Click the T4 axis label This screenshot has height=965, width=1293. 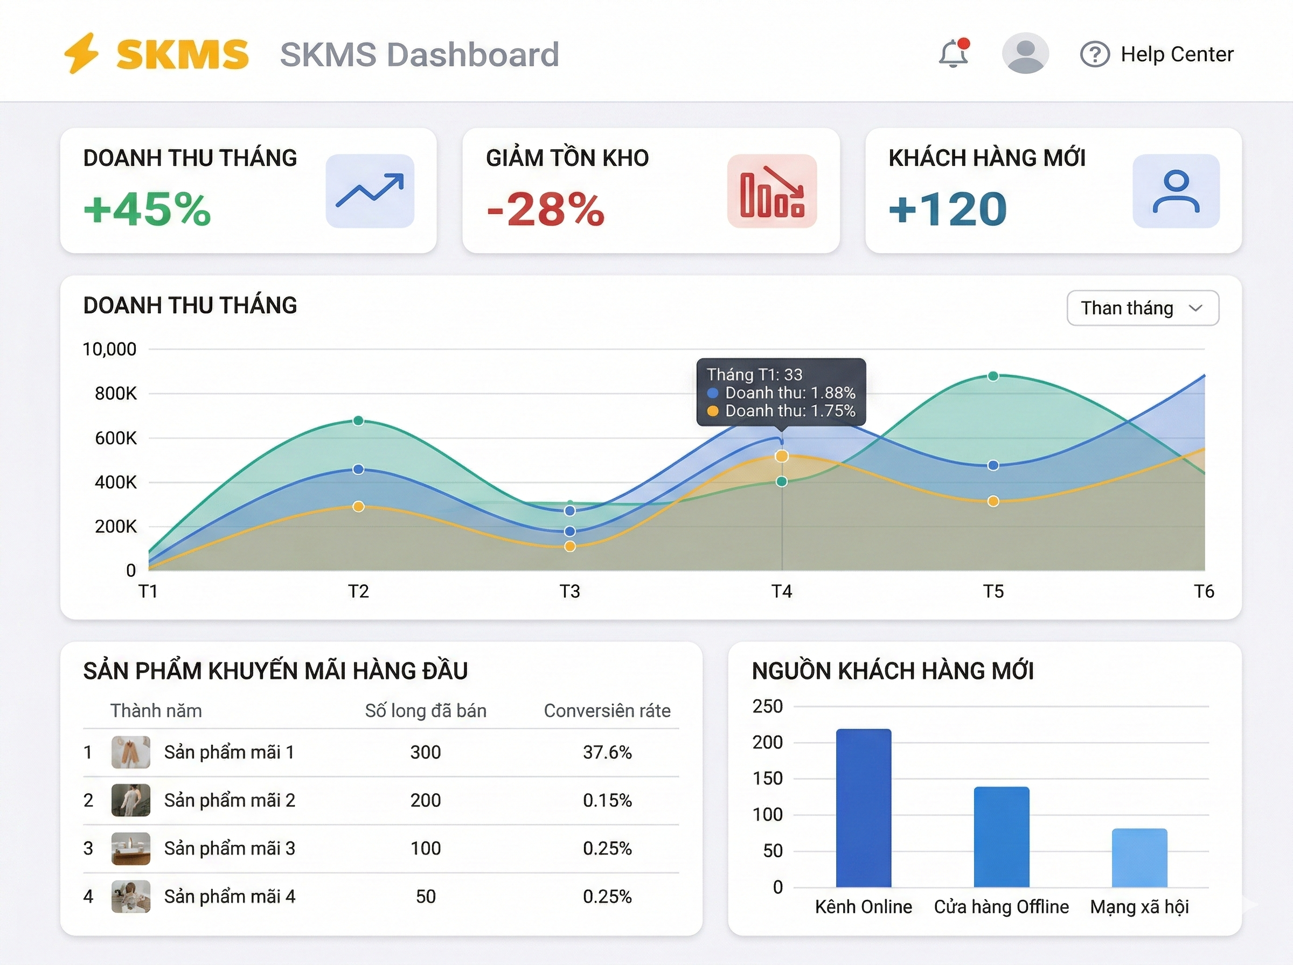(x=782, y=591)
